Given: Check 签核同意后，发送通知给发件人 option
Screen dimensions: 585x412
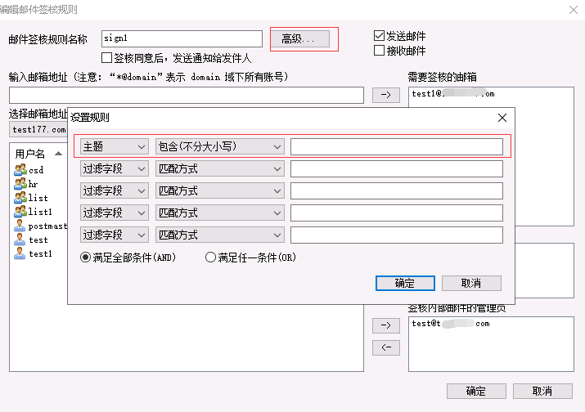Looking at the screenshot, I should [106, 58].
